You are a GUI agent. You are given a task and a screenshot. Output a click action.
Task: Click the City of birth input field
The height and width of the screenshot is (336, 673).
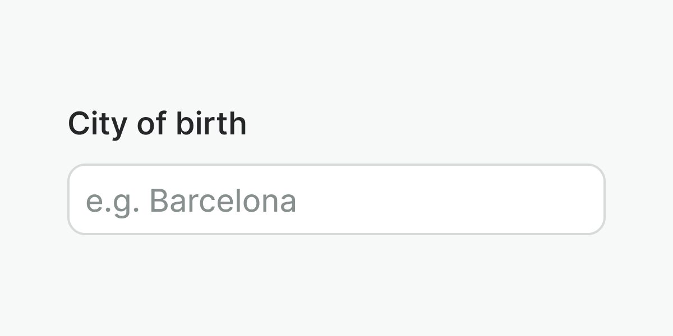tap(336, 199)
